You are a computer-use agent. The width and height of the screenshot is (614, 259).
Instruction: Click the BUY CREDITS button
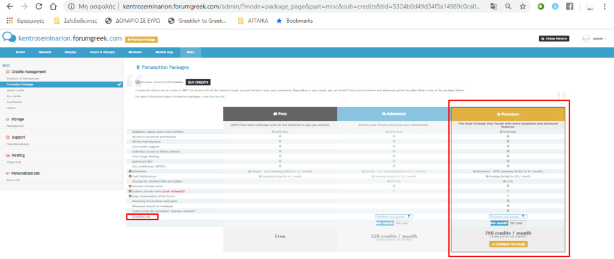pyautogui.click(x=198, y=82)
